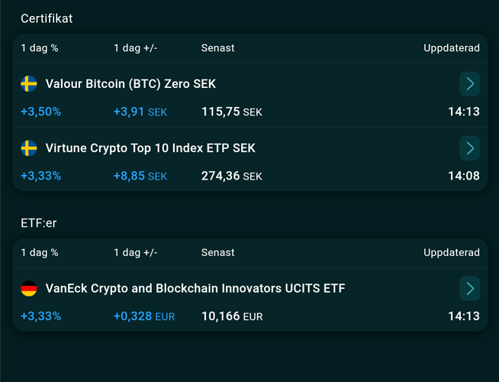Select Valour Bitcoin (BTC) Zero SEK name
The width and height of the screenshot is (499, 382).
(x=130, y=83)
